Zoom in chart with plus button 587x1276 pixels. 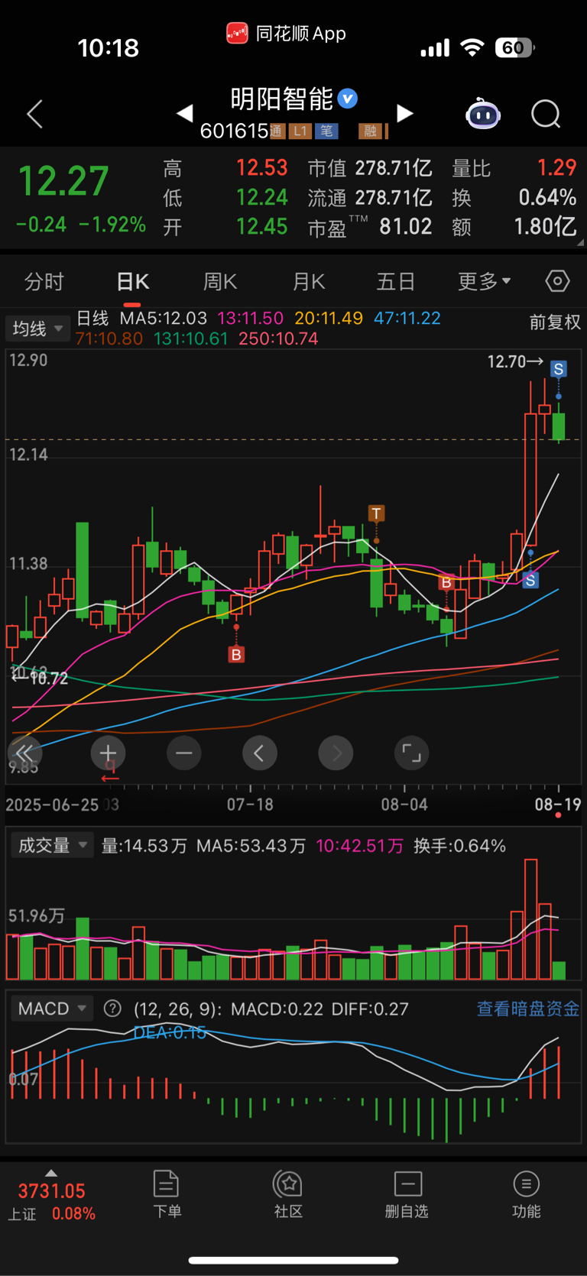[108, 753]
